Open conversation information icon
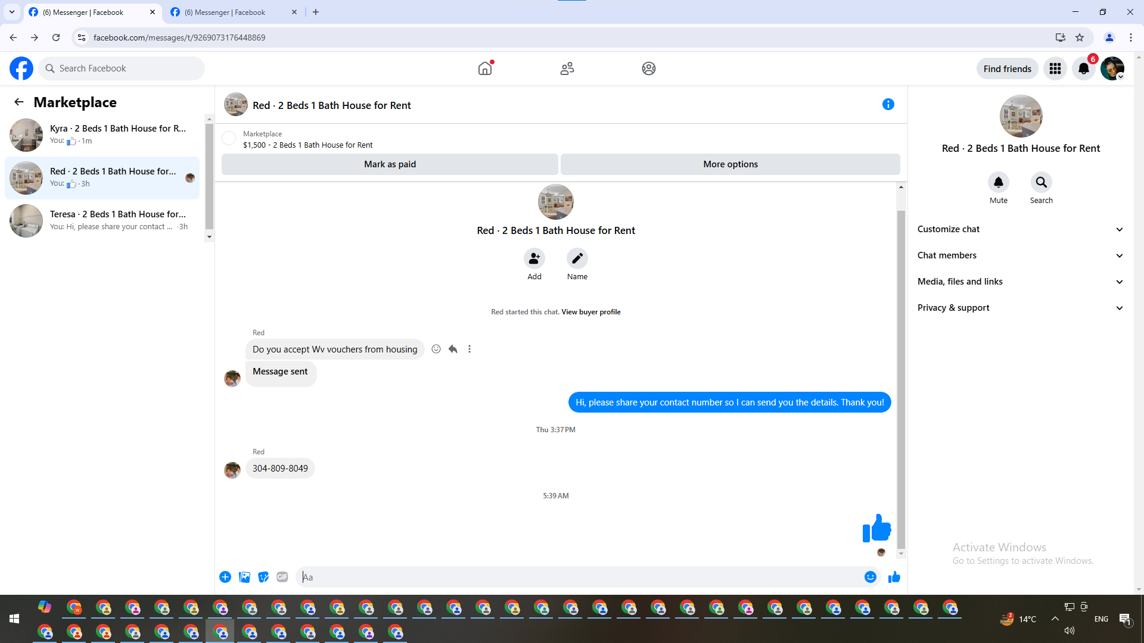This screenshot has height=643, width=1144. [888, 104]
